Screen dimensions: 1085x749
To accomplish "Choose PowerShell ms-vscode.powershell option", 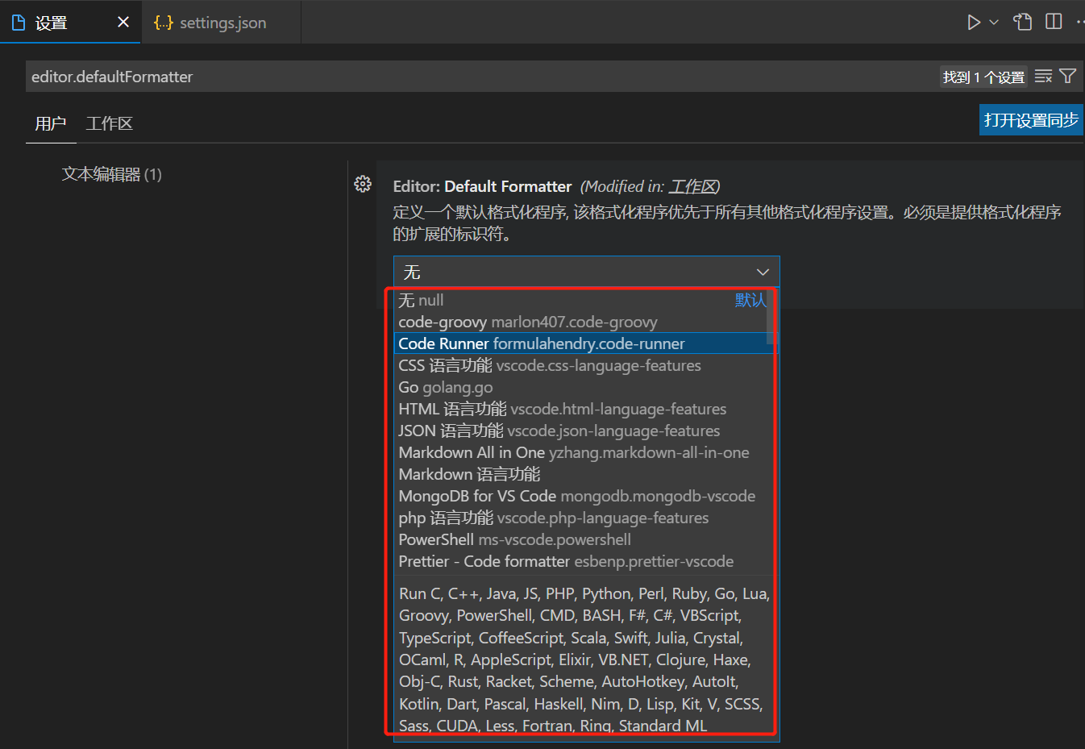I will (580, 539).
